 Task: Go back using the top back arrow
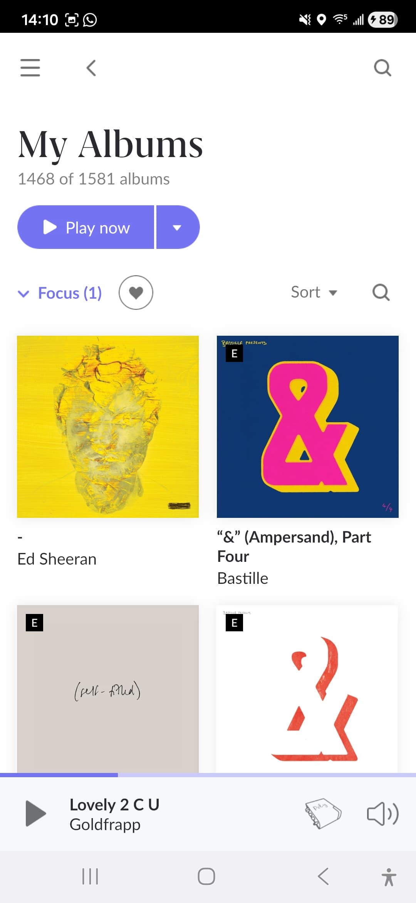point(91,68)
